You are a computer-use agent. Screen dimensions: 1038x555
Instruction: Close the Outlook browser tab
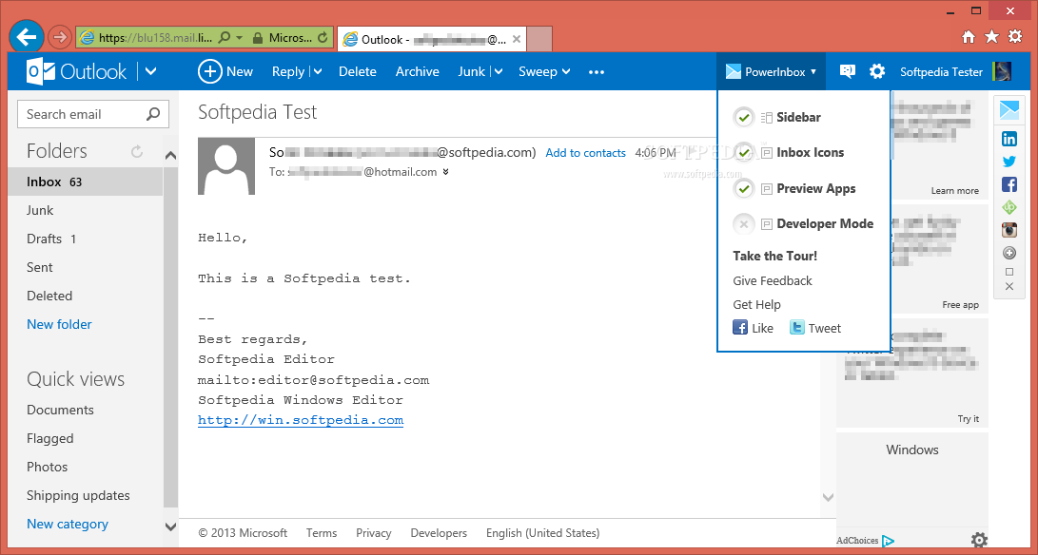coord(517,39)
